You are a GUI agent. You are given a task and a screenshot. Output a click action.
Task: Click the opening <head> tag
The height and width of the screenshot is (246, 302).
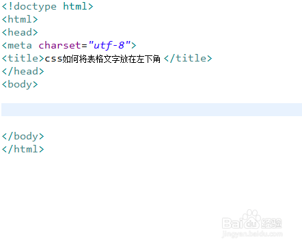20,32
